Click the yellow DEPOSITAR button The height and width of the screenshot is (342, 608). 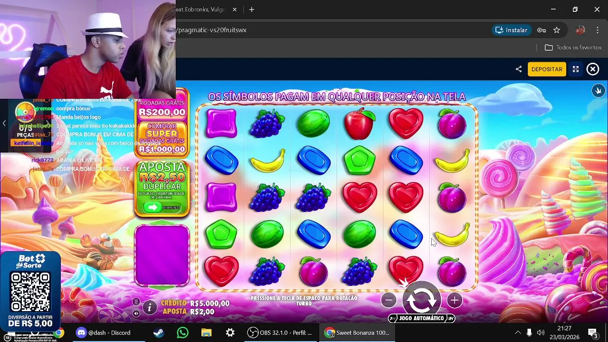(547, 69)
